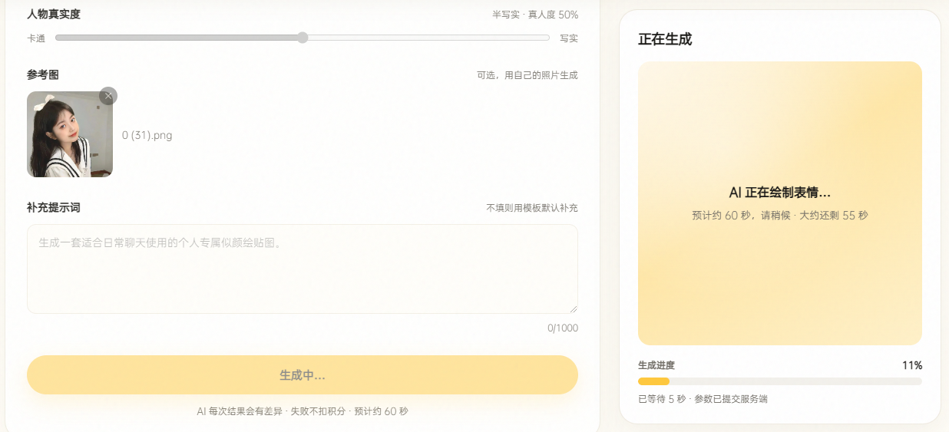Click the 0/1000 character counter
This screenshot has height=432, width=949.
pyautogui.click(x=563, y=328)
